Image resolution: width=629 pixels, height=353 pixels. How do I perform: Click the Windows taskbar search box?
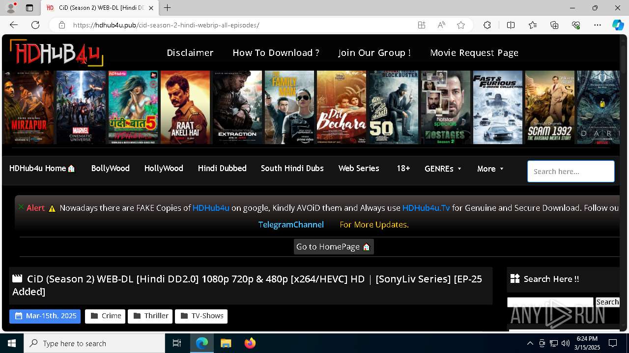click(x=94, y=343)
